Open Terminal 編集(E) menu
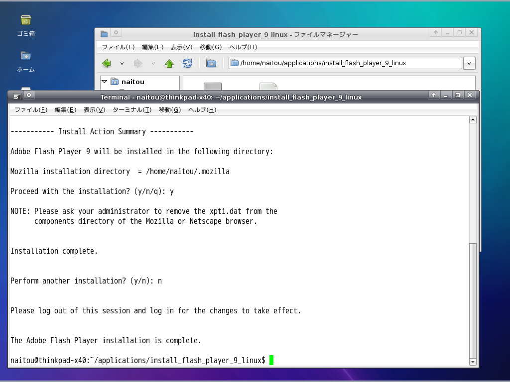 click(65, 110)
